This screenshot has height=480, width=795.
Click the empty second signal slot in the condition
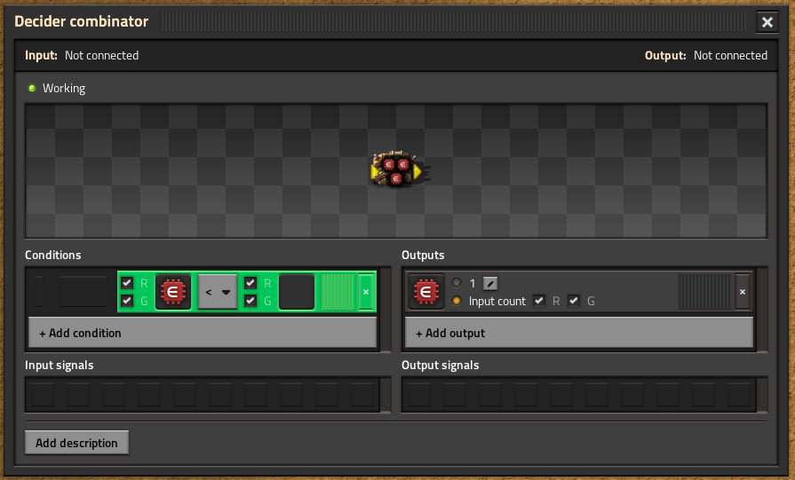tap(297, 292)
